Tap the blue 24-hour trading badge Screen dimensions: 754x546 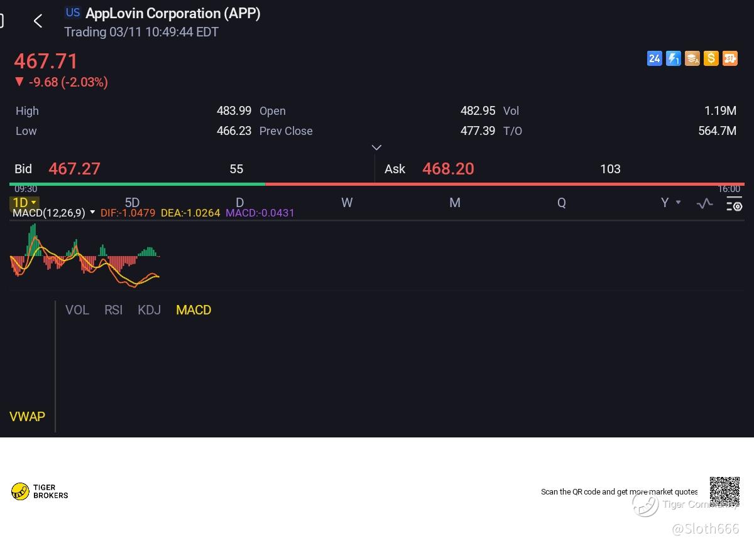[x=654, y=58]
